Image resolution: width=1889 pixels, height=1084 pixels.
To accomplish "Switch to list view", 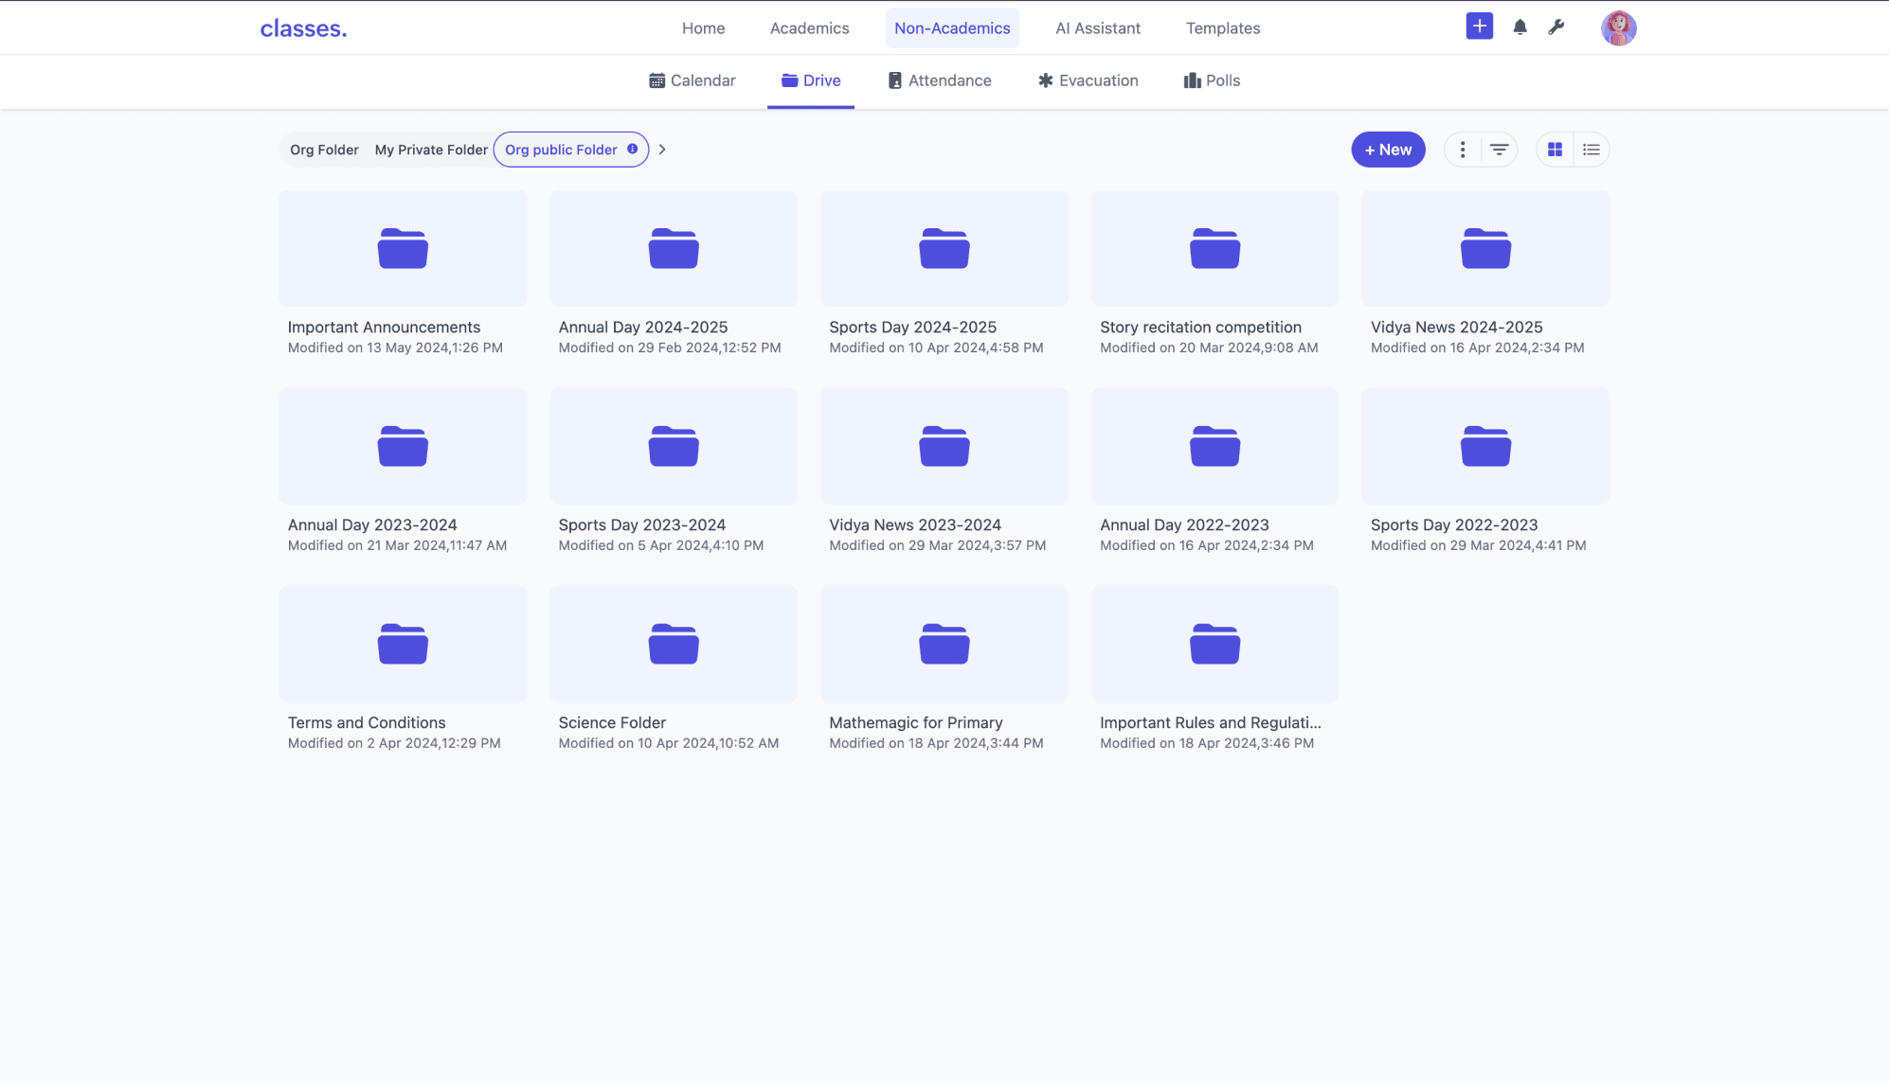I will [1591, 150].
